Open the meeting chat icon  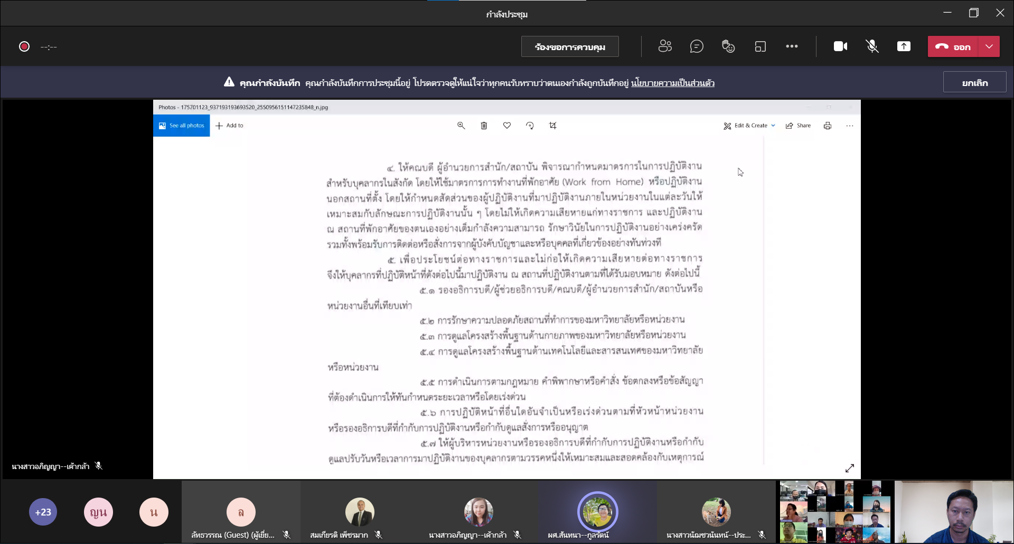tap(697, 46)
